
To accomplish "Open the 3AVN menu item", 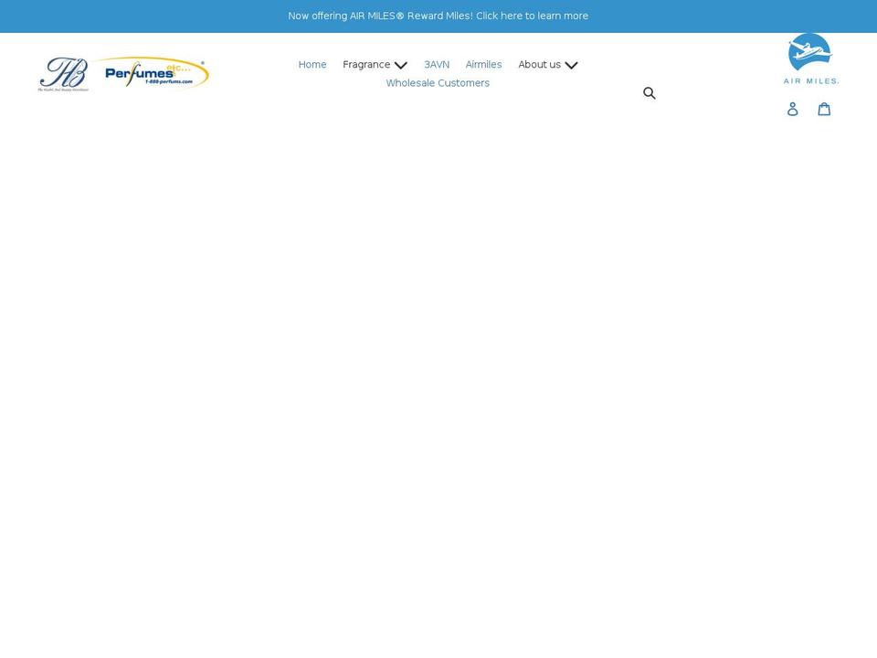I will (x=437, y=65).
